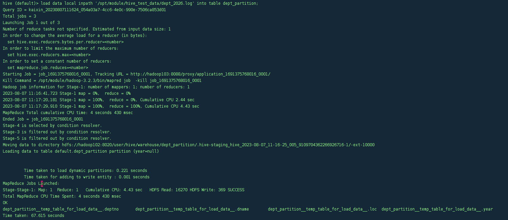The image size is (508, 220).
Task: Click the set hive.exec.reducers.bytes.per.reducer text
Action: 66,42
